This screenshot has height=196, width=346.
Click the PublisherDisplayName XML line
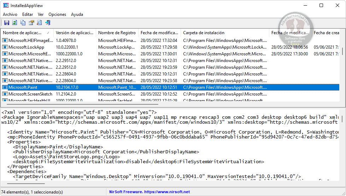coord(106,152)
